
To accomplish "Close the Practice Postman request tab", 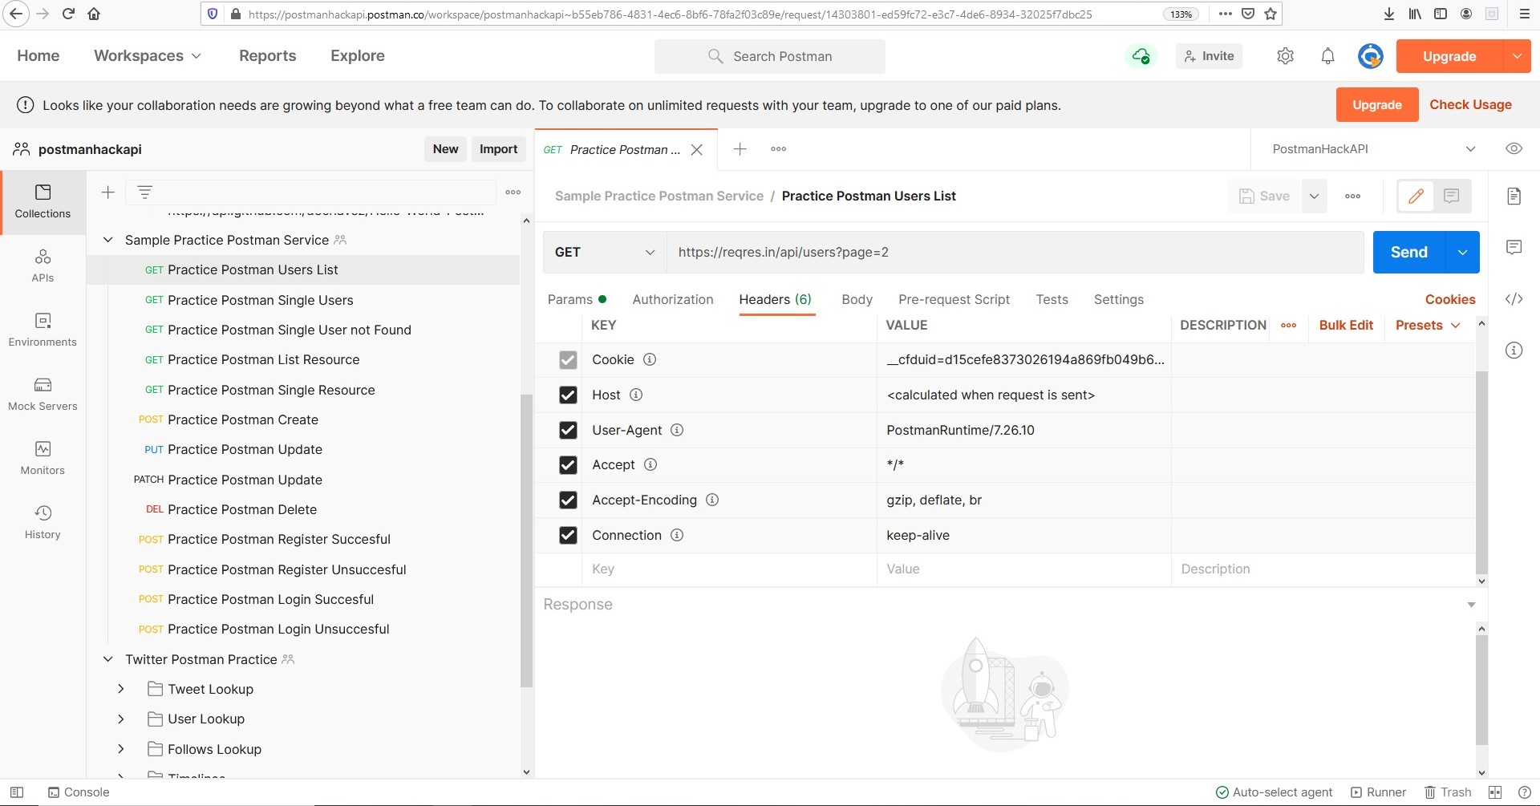I will pos(697,150).
